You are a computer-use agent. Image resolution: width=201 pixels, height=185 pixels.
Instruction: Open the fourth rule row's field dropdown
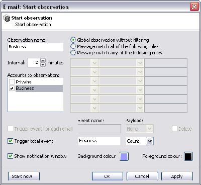point(94,90)
